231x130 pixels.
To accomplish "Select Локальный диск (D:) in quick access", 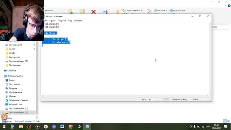I will click(18, 61).
